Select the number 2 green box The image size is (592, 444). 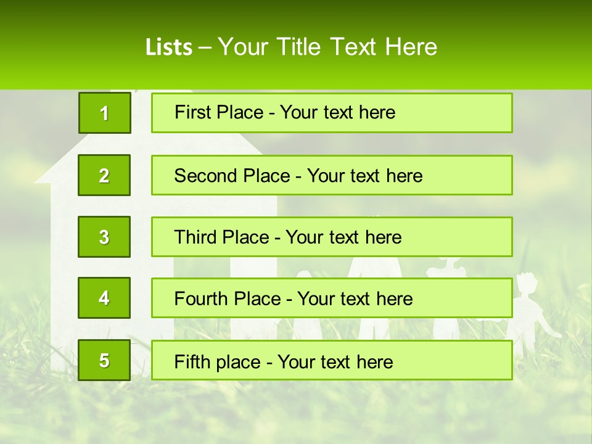[104, 175]
